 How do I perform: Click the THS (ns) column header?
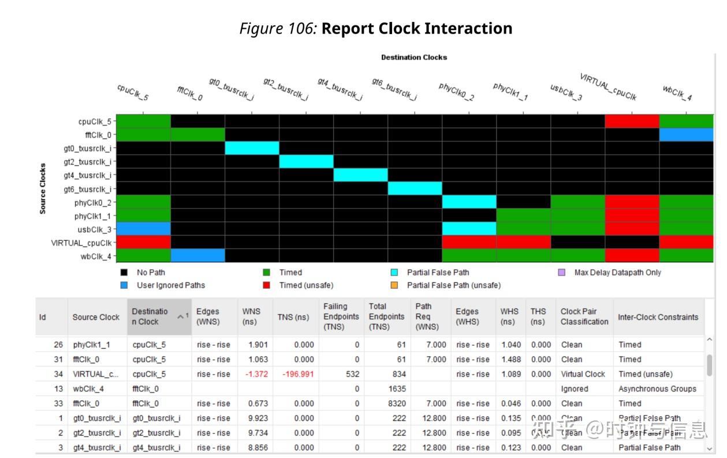540,317
